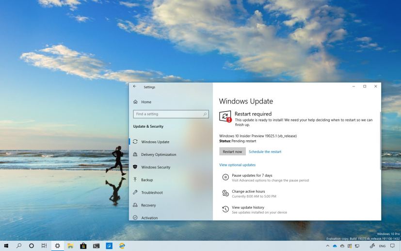Open the Windows Start menu
This screenshot has height=251, width=401.
pos(6,246)
